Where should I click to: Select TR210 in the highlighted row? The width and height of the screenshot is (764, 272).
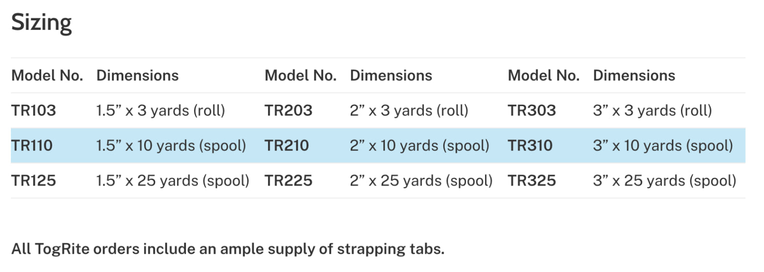(x=286, y=145)
